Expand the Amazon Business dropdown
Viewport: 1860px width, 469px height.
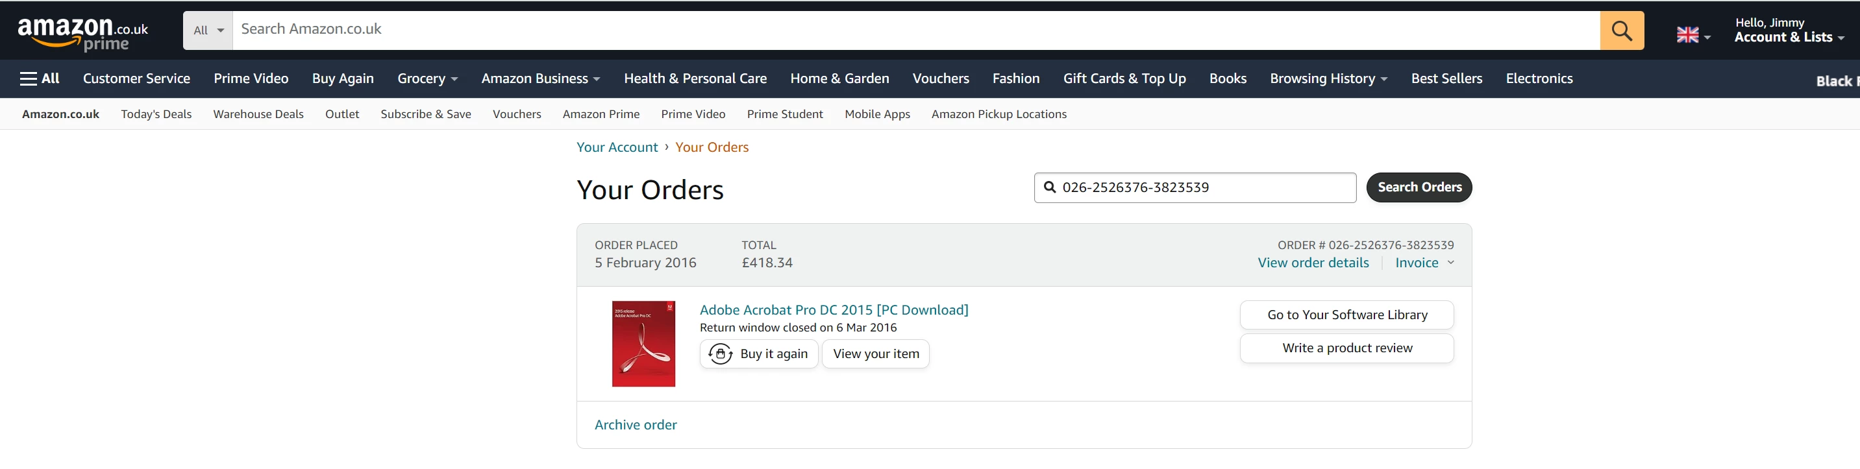coord(541,78)
